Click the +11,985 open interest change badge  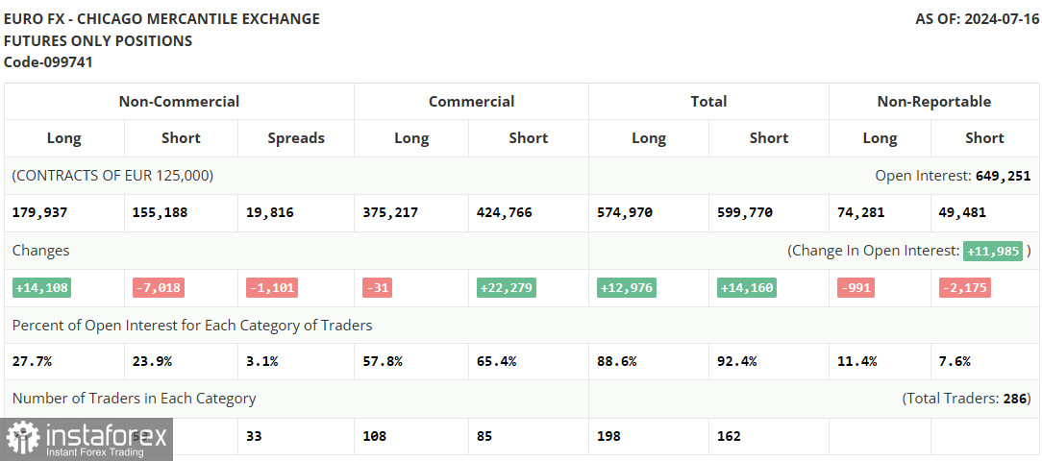pos(992,251)
